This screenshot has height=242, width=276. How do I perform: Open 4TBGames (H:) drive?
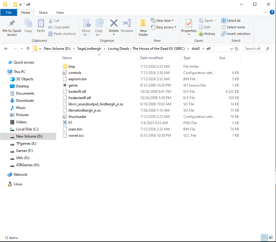point(28,165)
